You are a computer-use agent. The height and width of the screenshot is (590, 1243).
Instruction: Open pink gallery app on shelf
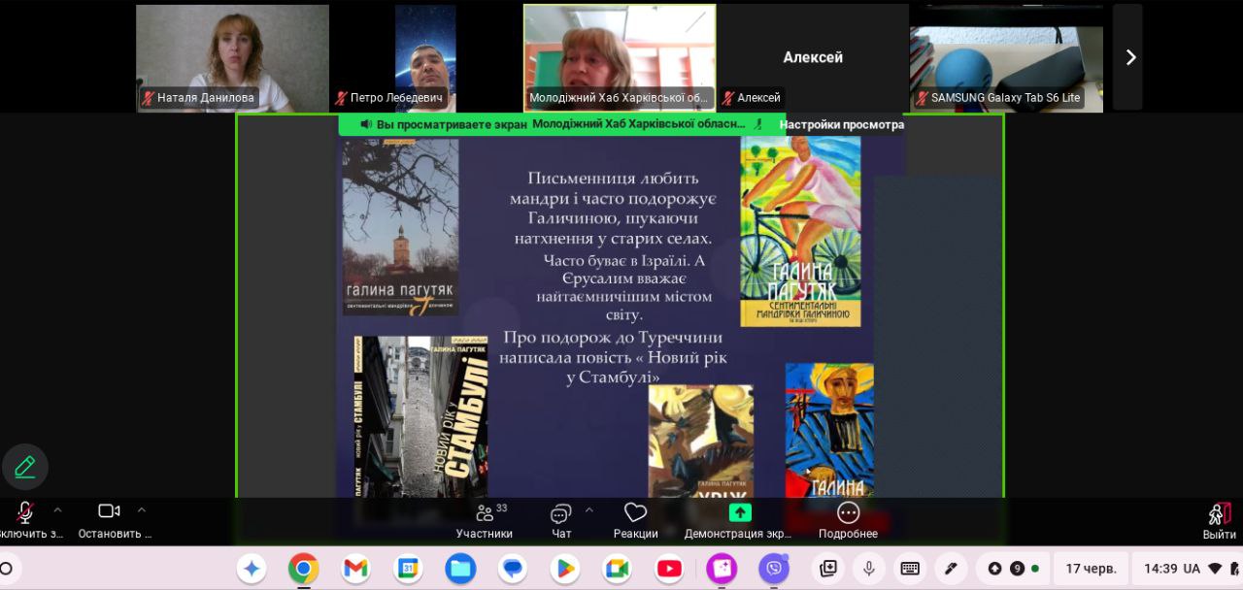tap(722, 569)
